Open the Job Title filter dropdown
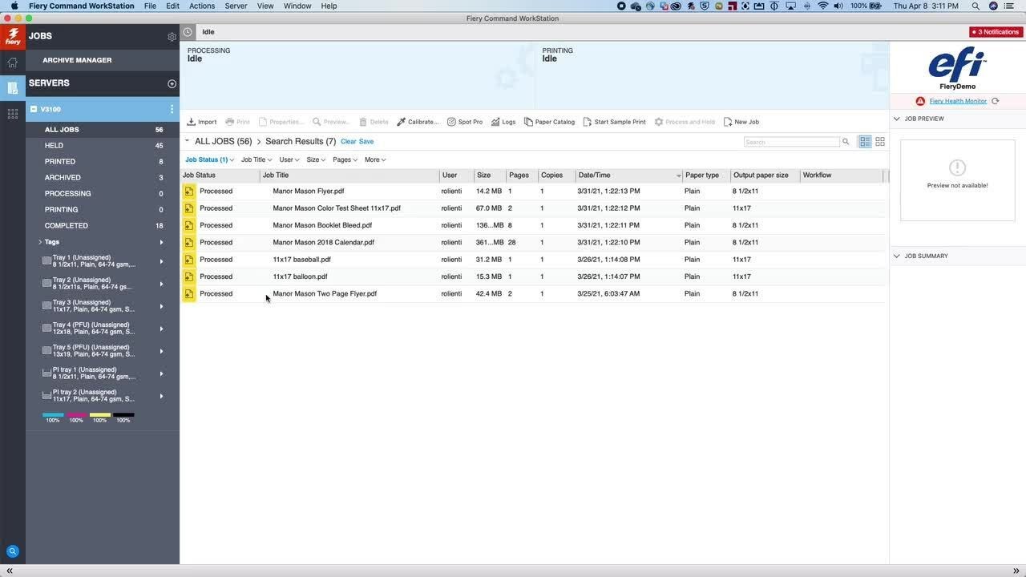Screen dimensions: 1026x577 tap(256, 159)
